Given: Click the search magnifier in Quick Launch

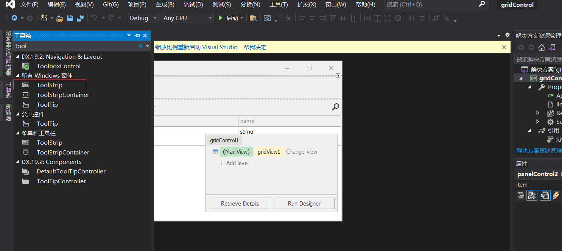Looking at the screenshot, I should tap(482, 4).
